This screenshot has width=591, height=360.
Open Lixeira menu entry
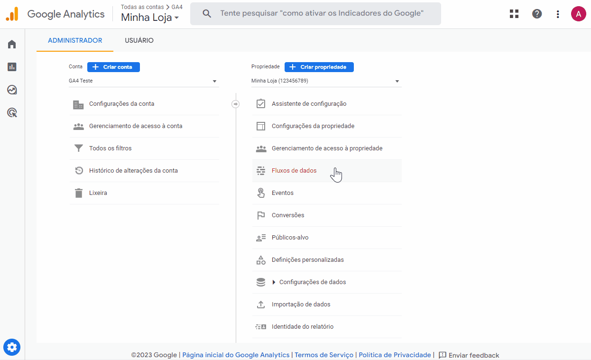[x=144, y=193]
